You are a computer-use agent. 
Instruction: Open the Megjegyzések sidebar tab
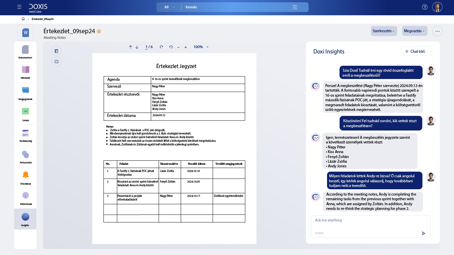click(x=25, y=93)
